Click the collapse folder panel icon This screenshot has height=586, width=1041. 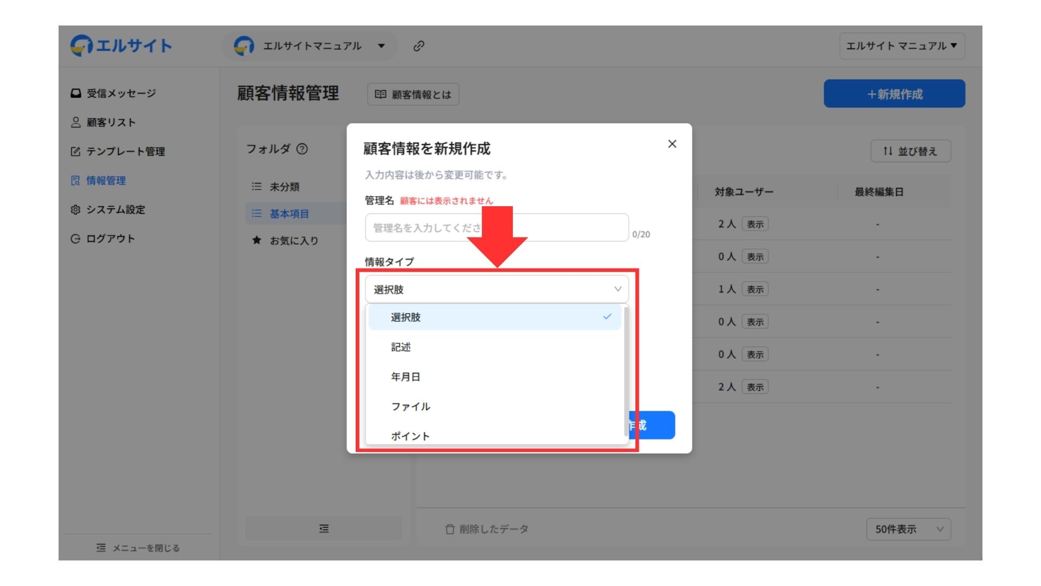pos(324,528)
